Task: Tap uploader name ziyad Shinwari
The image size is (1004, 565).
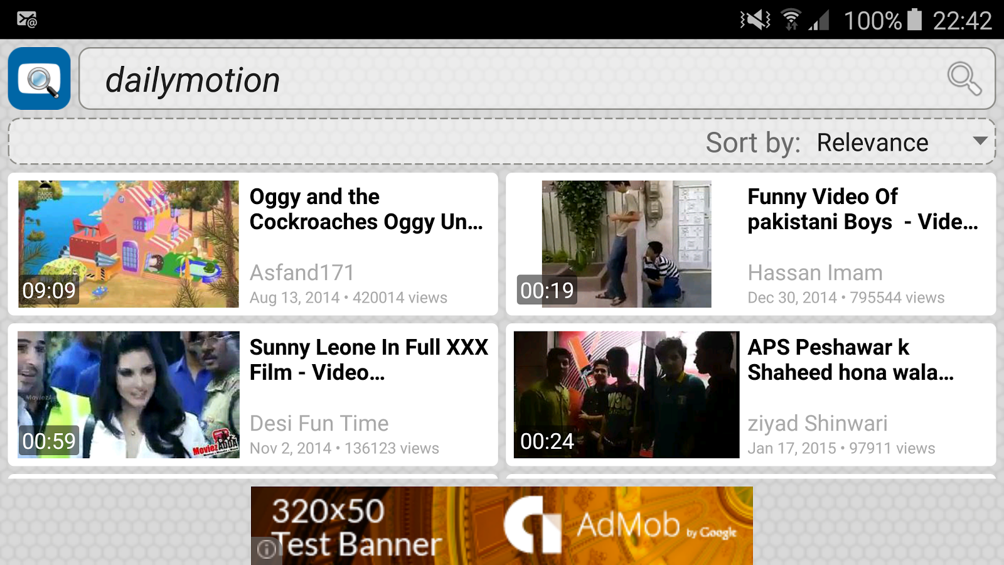Action: coord(818,423)
